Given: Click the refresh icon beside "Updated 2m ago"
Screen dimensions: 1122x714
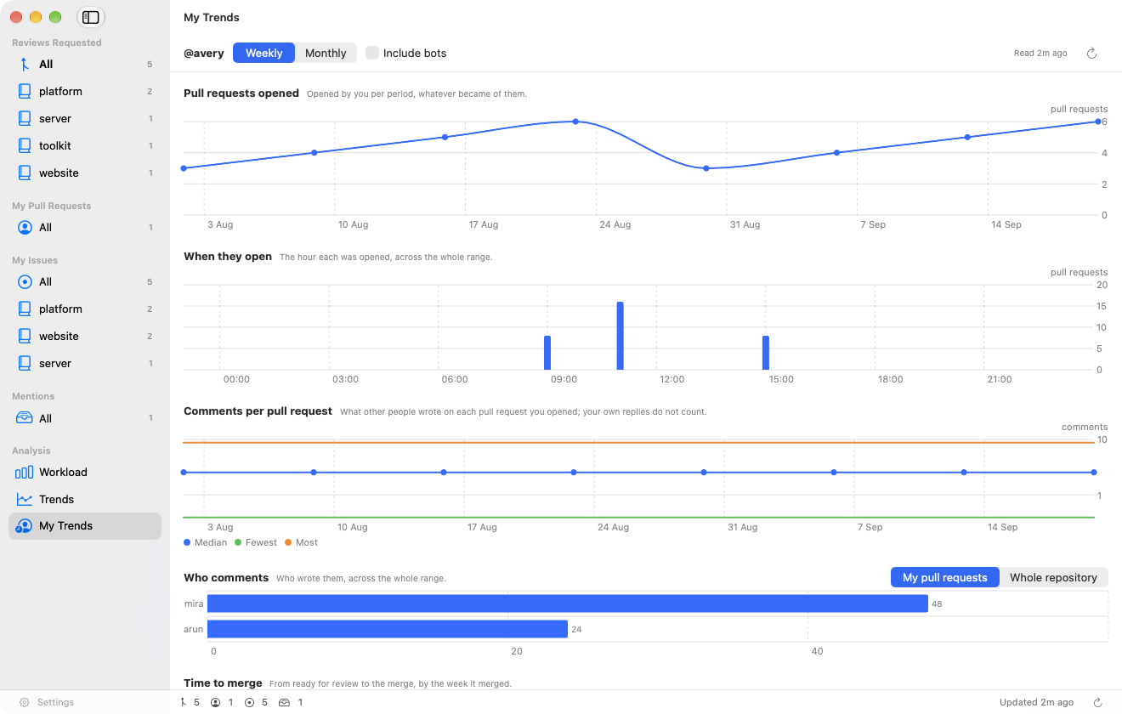Looking at the screenshot, I should 1097,703.
